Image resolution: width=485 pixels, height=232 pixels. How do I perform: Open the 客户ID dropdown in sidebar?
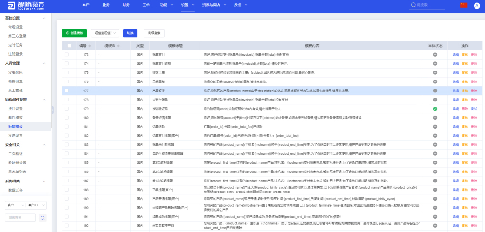coord(37,205)
